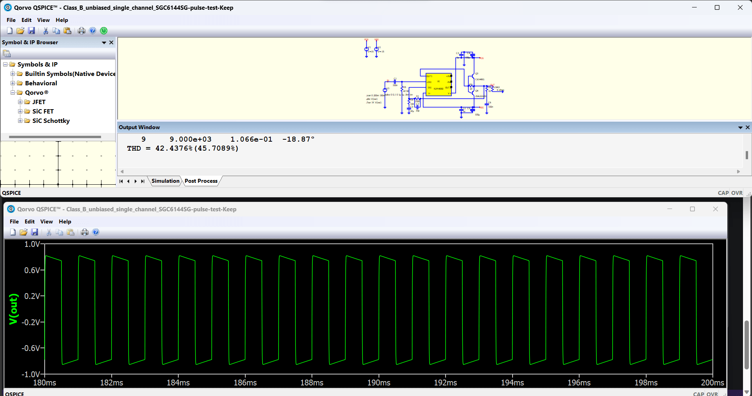Expand the Behavioral tree node
Screen dimensions: 752x396
13,83
